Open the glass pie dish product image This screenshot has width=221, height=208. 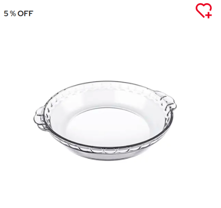pos(105,121)
